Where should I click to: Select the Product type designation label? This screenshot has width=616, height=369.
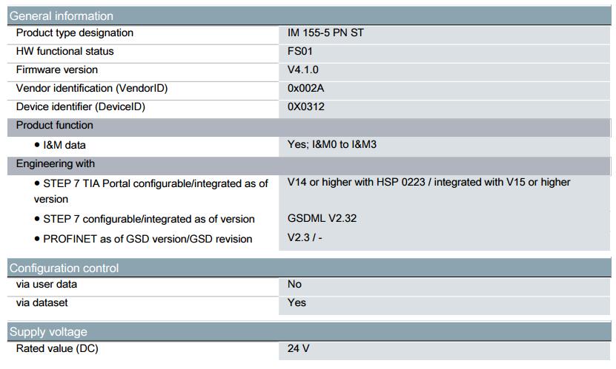[75, 33]
